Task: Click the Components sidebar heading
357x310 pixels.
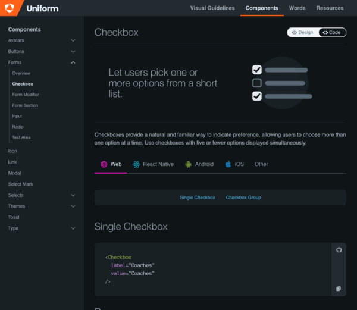Action: tap(24, 29)
